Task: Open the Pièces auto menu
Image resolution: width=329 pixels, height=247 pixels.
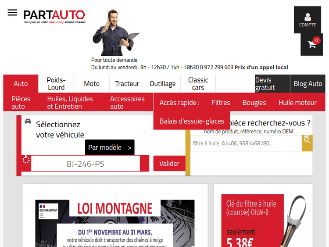Action: click(21, 102)
